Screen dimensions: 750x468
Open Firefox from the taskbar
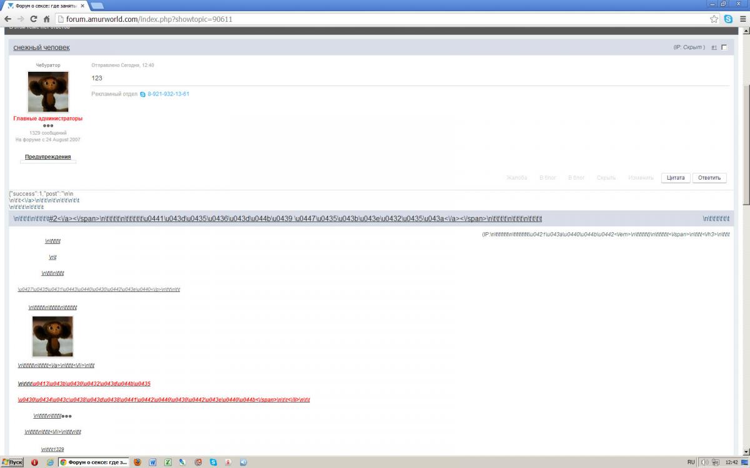click(x=137, y=462)
